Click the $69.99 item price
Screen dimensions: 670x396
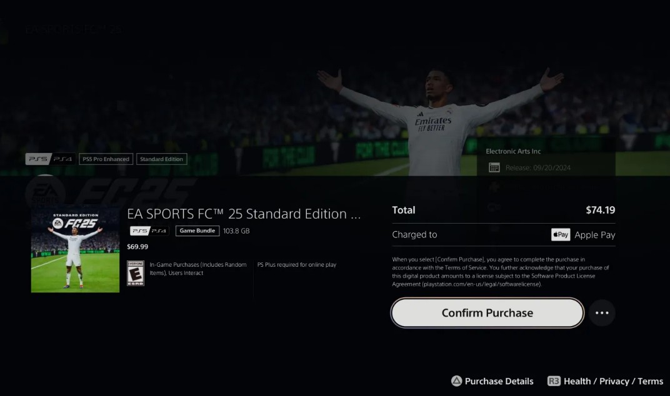click(137, 247)
